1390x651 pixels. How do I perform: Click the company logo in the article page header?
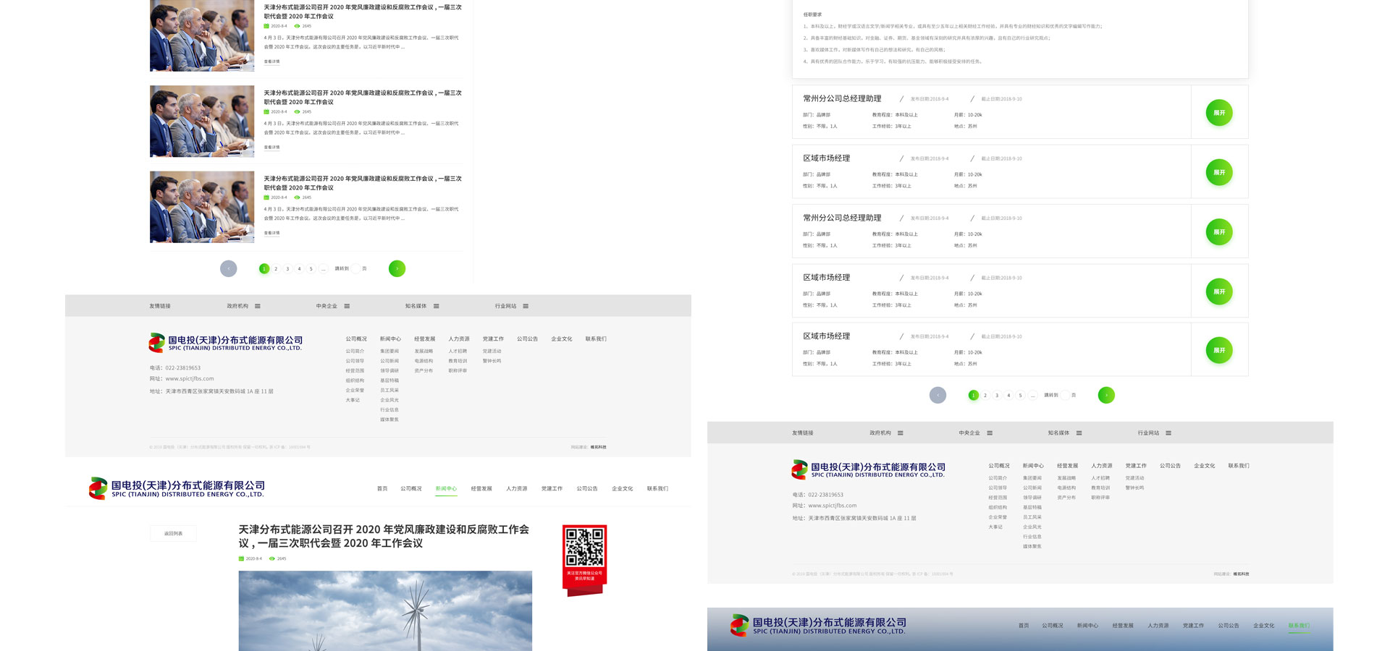(x=177, y=488)
